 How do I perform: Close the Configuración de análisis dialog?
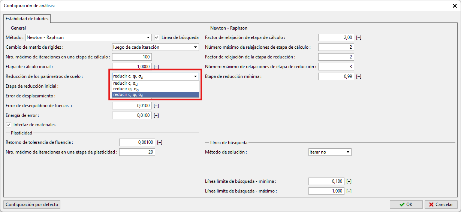tap(455, 6)
